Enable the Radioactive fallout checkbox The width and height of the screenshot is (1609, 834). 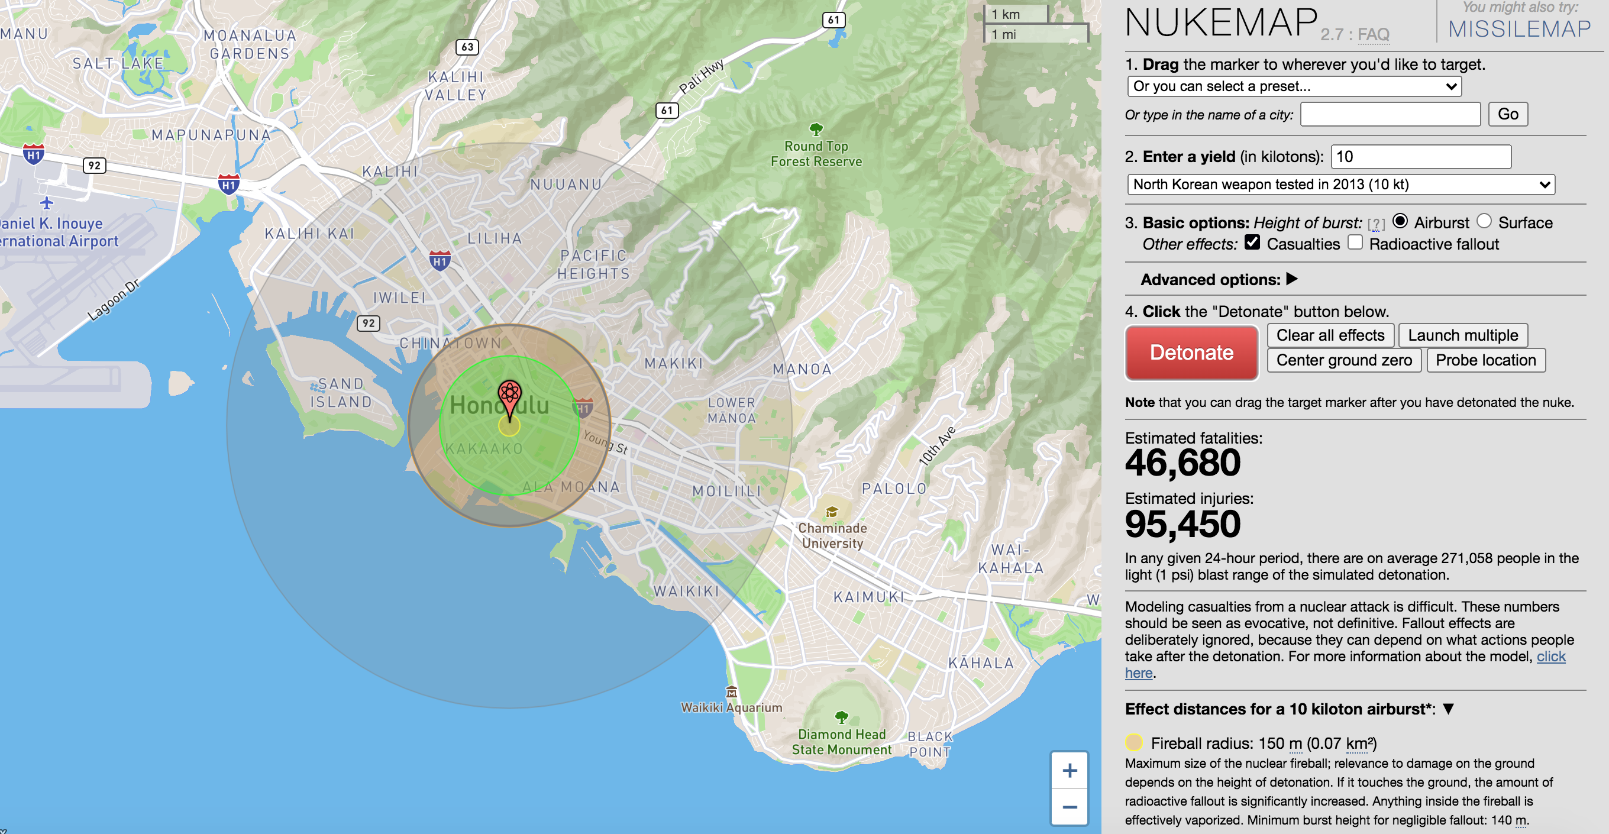(x=1354, y=243)
